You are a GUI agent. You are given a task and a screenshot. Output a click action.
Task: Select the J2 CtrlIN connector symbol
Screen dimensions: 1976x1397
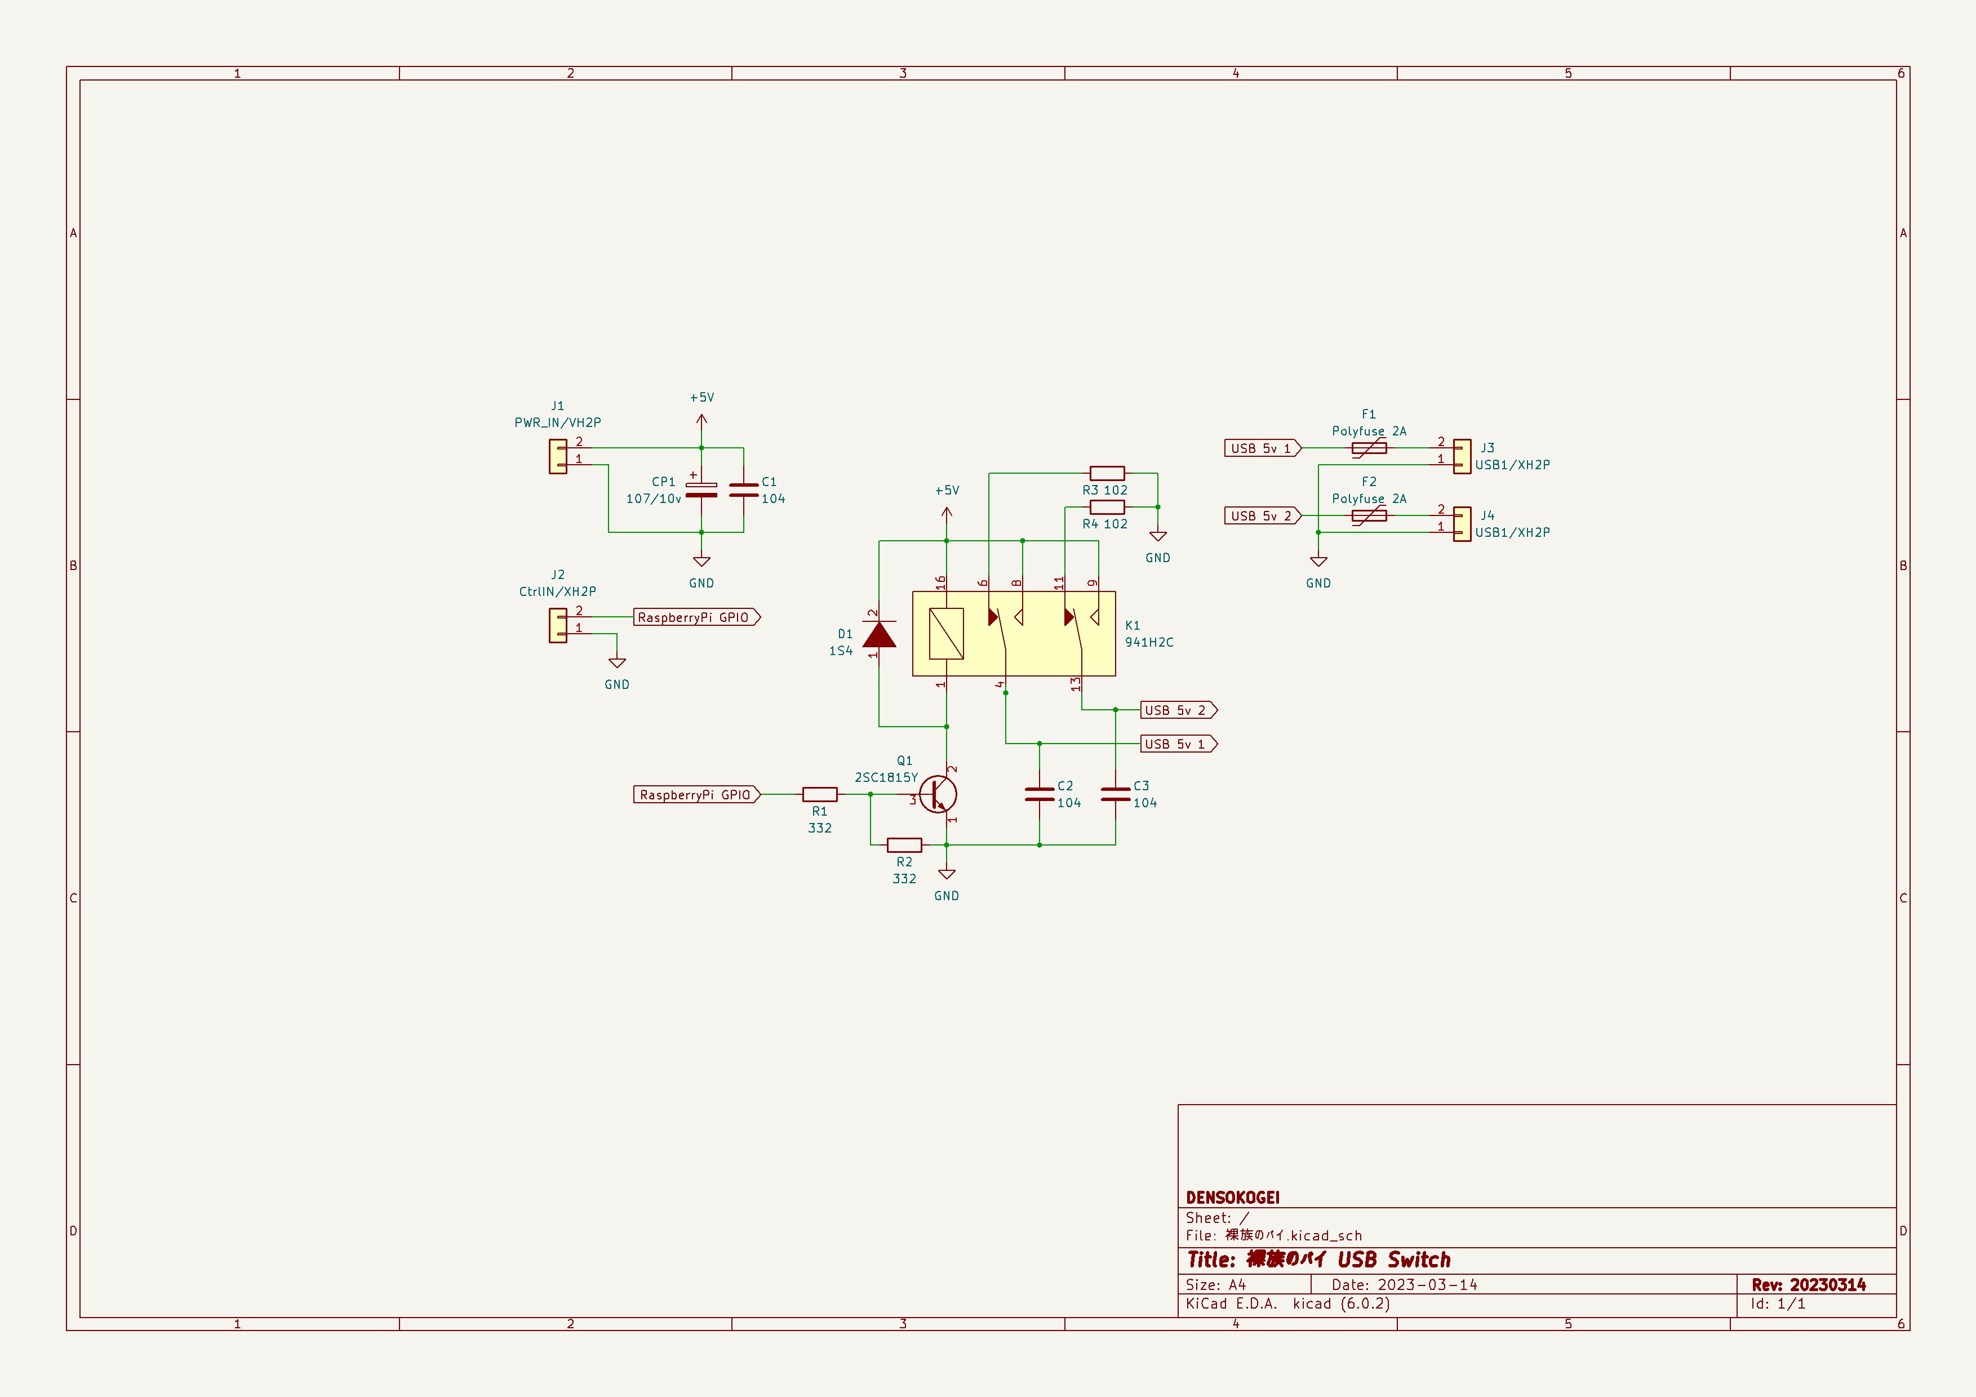(558, 625)
